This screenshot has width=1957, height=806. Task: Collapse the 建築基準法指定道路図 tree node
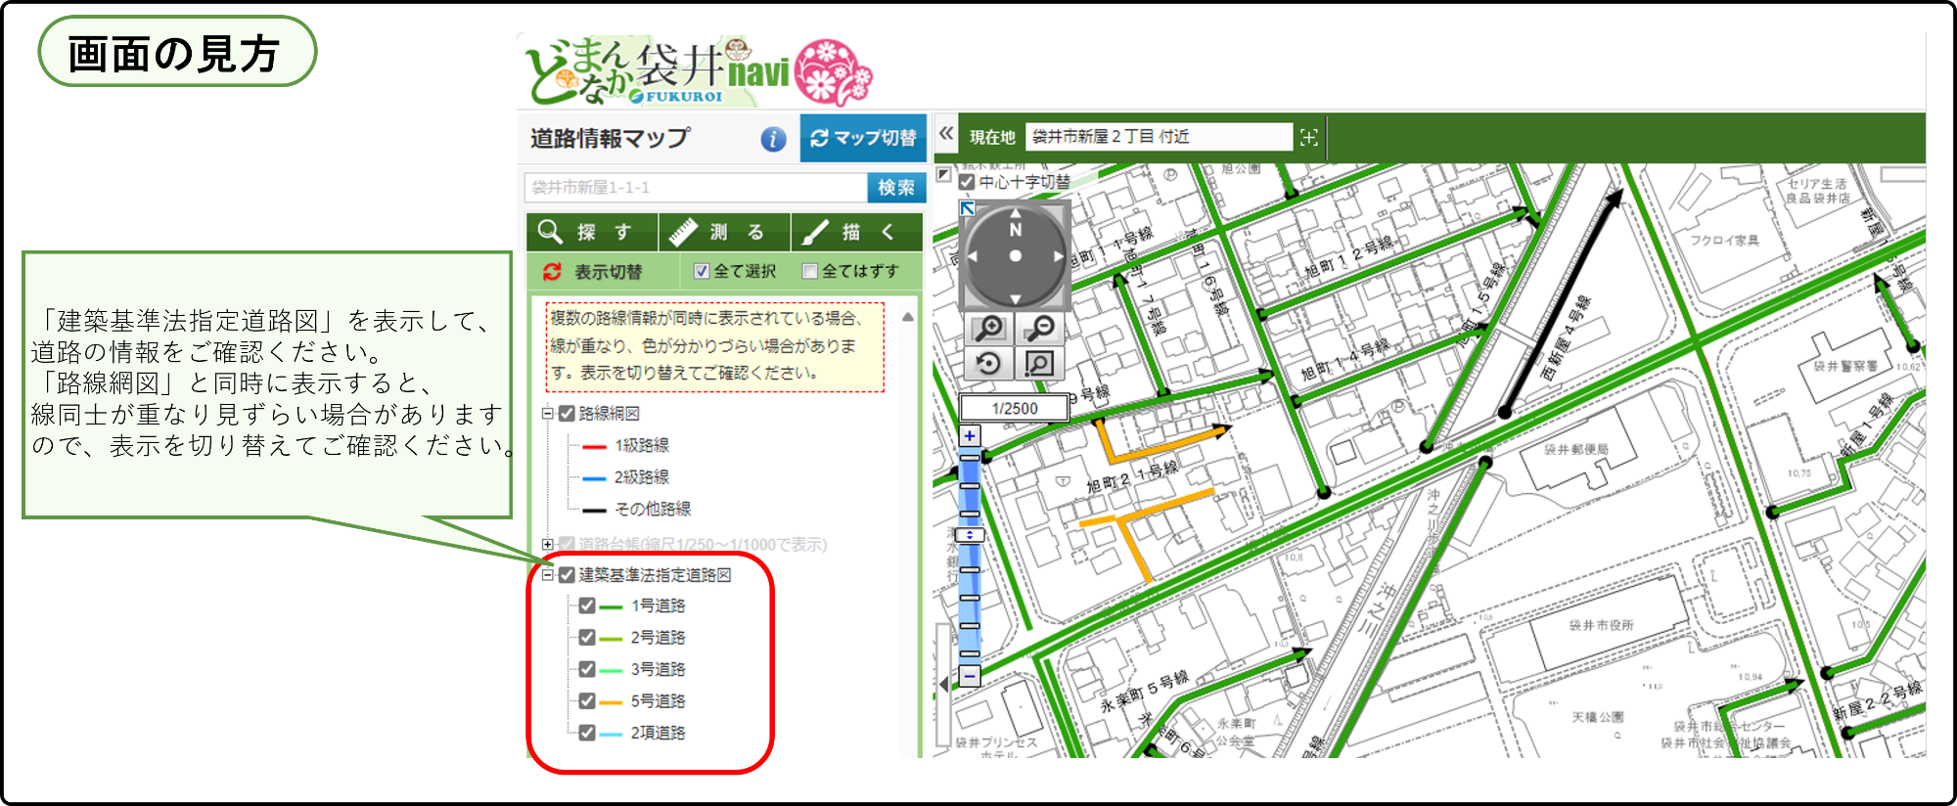pos(548,575)
